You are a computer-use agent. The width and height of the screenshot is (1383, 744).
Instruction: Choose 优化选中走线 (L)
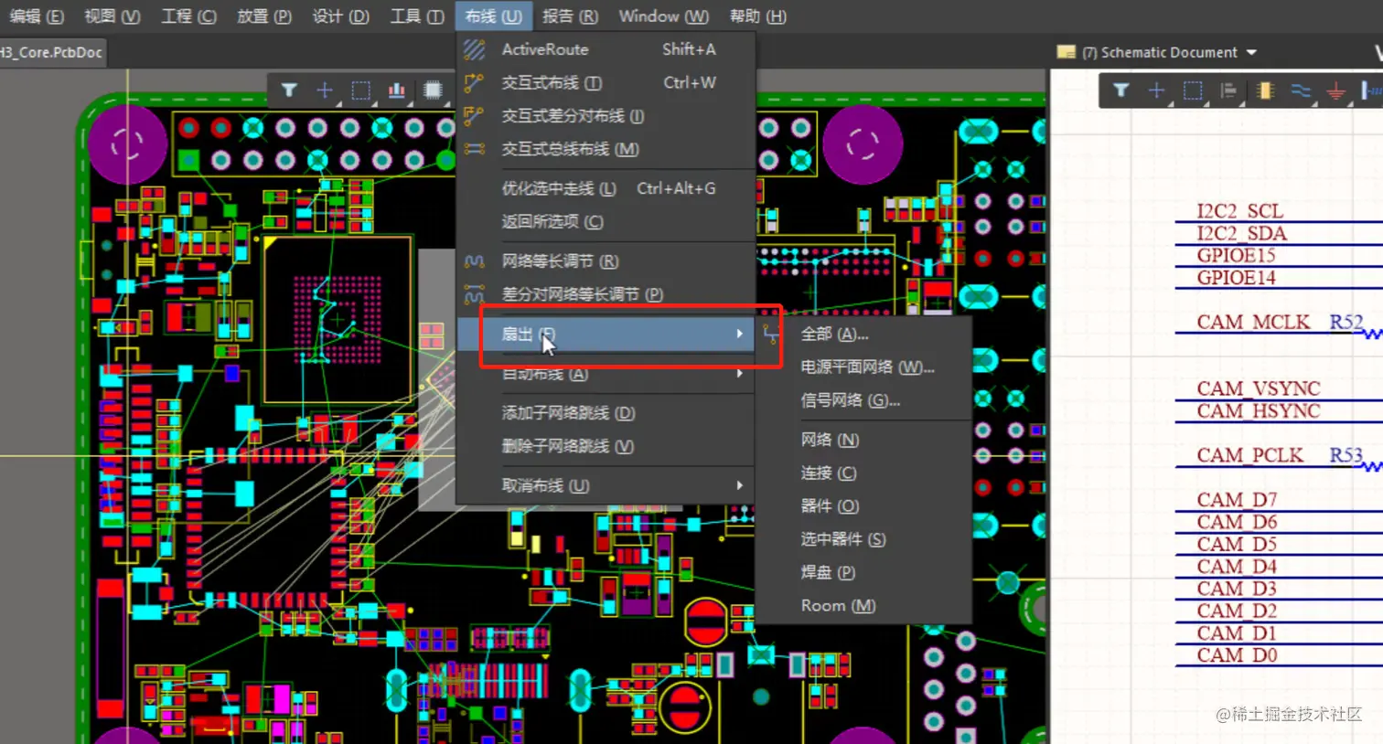pos(605,188)
